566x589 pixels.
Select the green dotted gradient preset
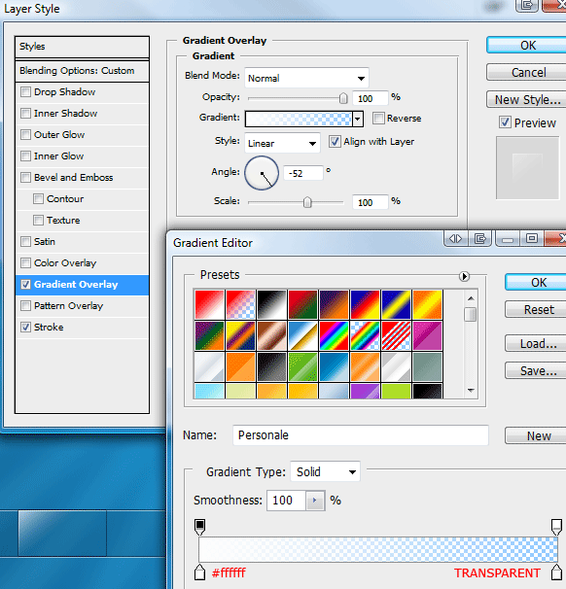302,366
